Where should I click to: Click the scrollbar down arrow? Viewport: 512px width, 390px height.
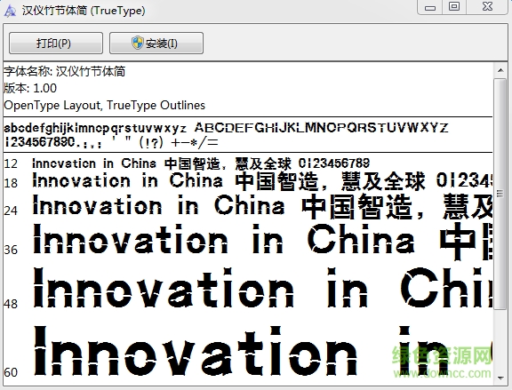click(500, 378)
